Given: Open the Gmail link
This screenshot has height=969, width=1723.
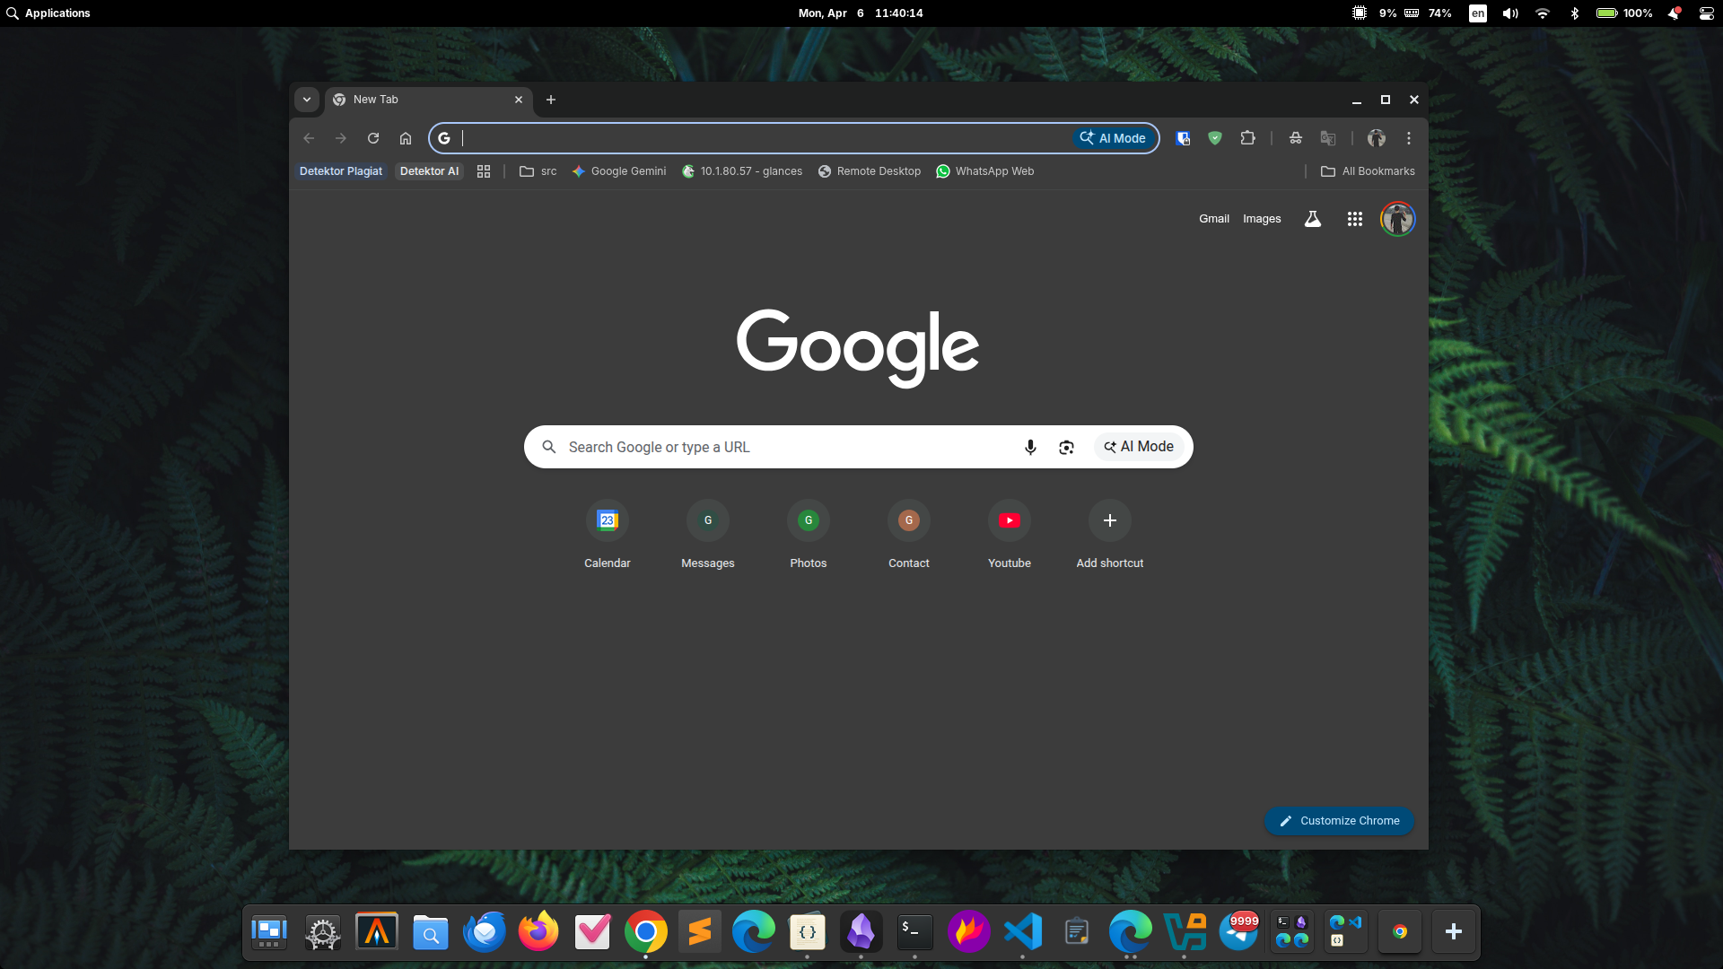Looking at the screenshot, I should point(1213,219).
